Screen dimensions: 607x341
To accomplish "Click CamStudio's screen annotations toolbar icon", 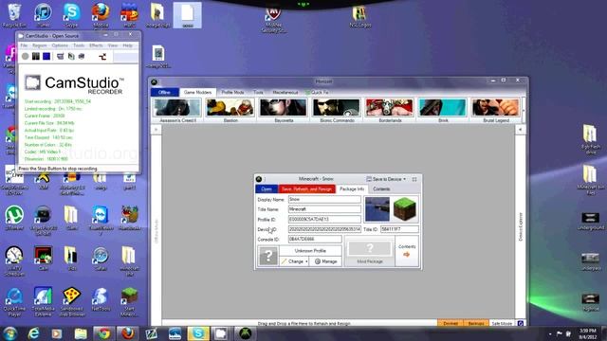I will coord(61,57).
